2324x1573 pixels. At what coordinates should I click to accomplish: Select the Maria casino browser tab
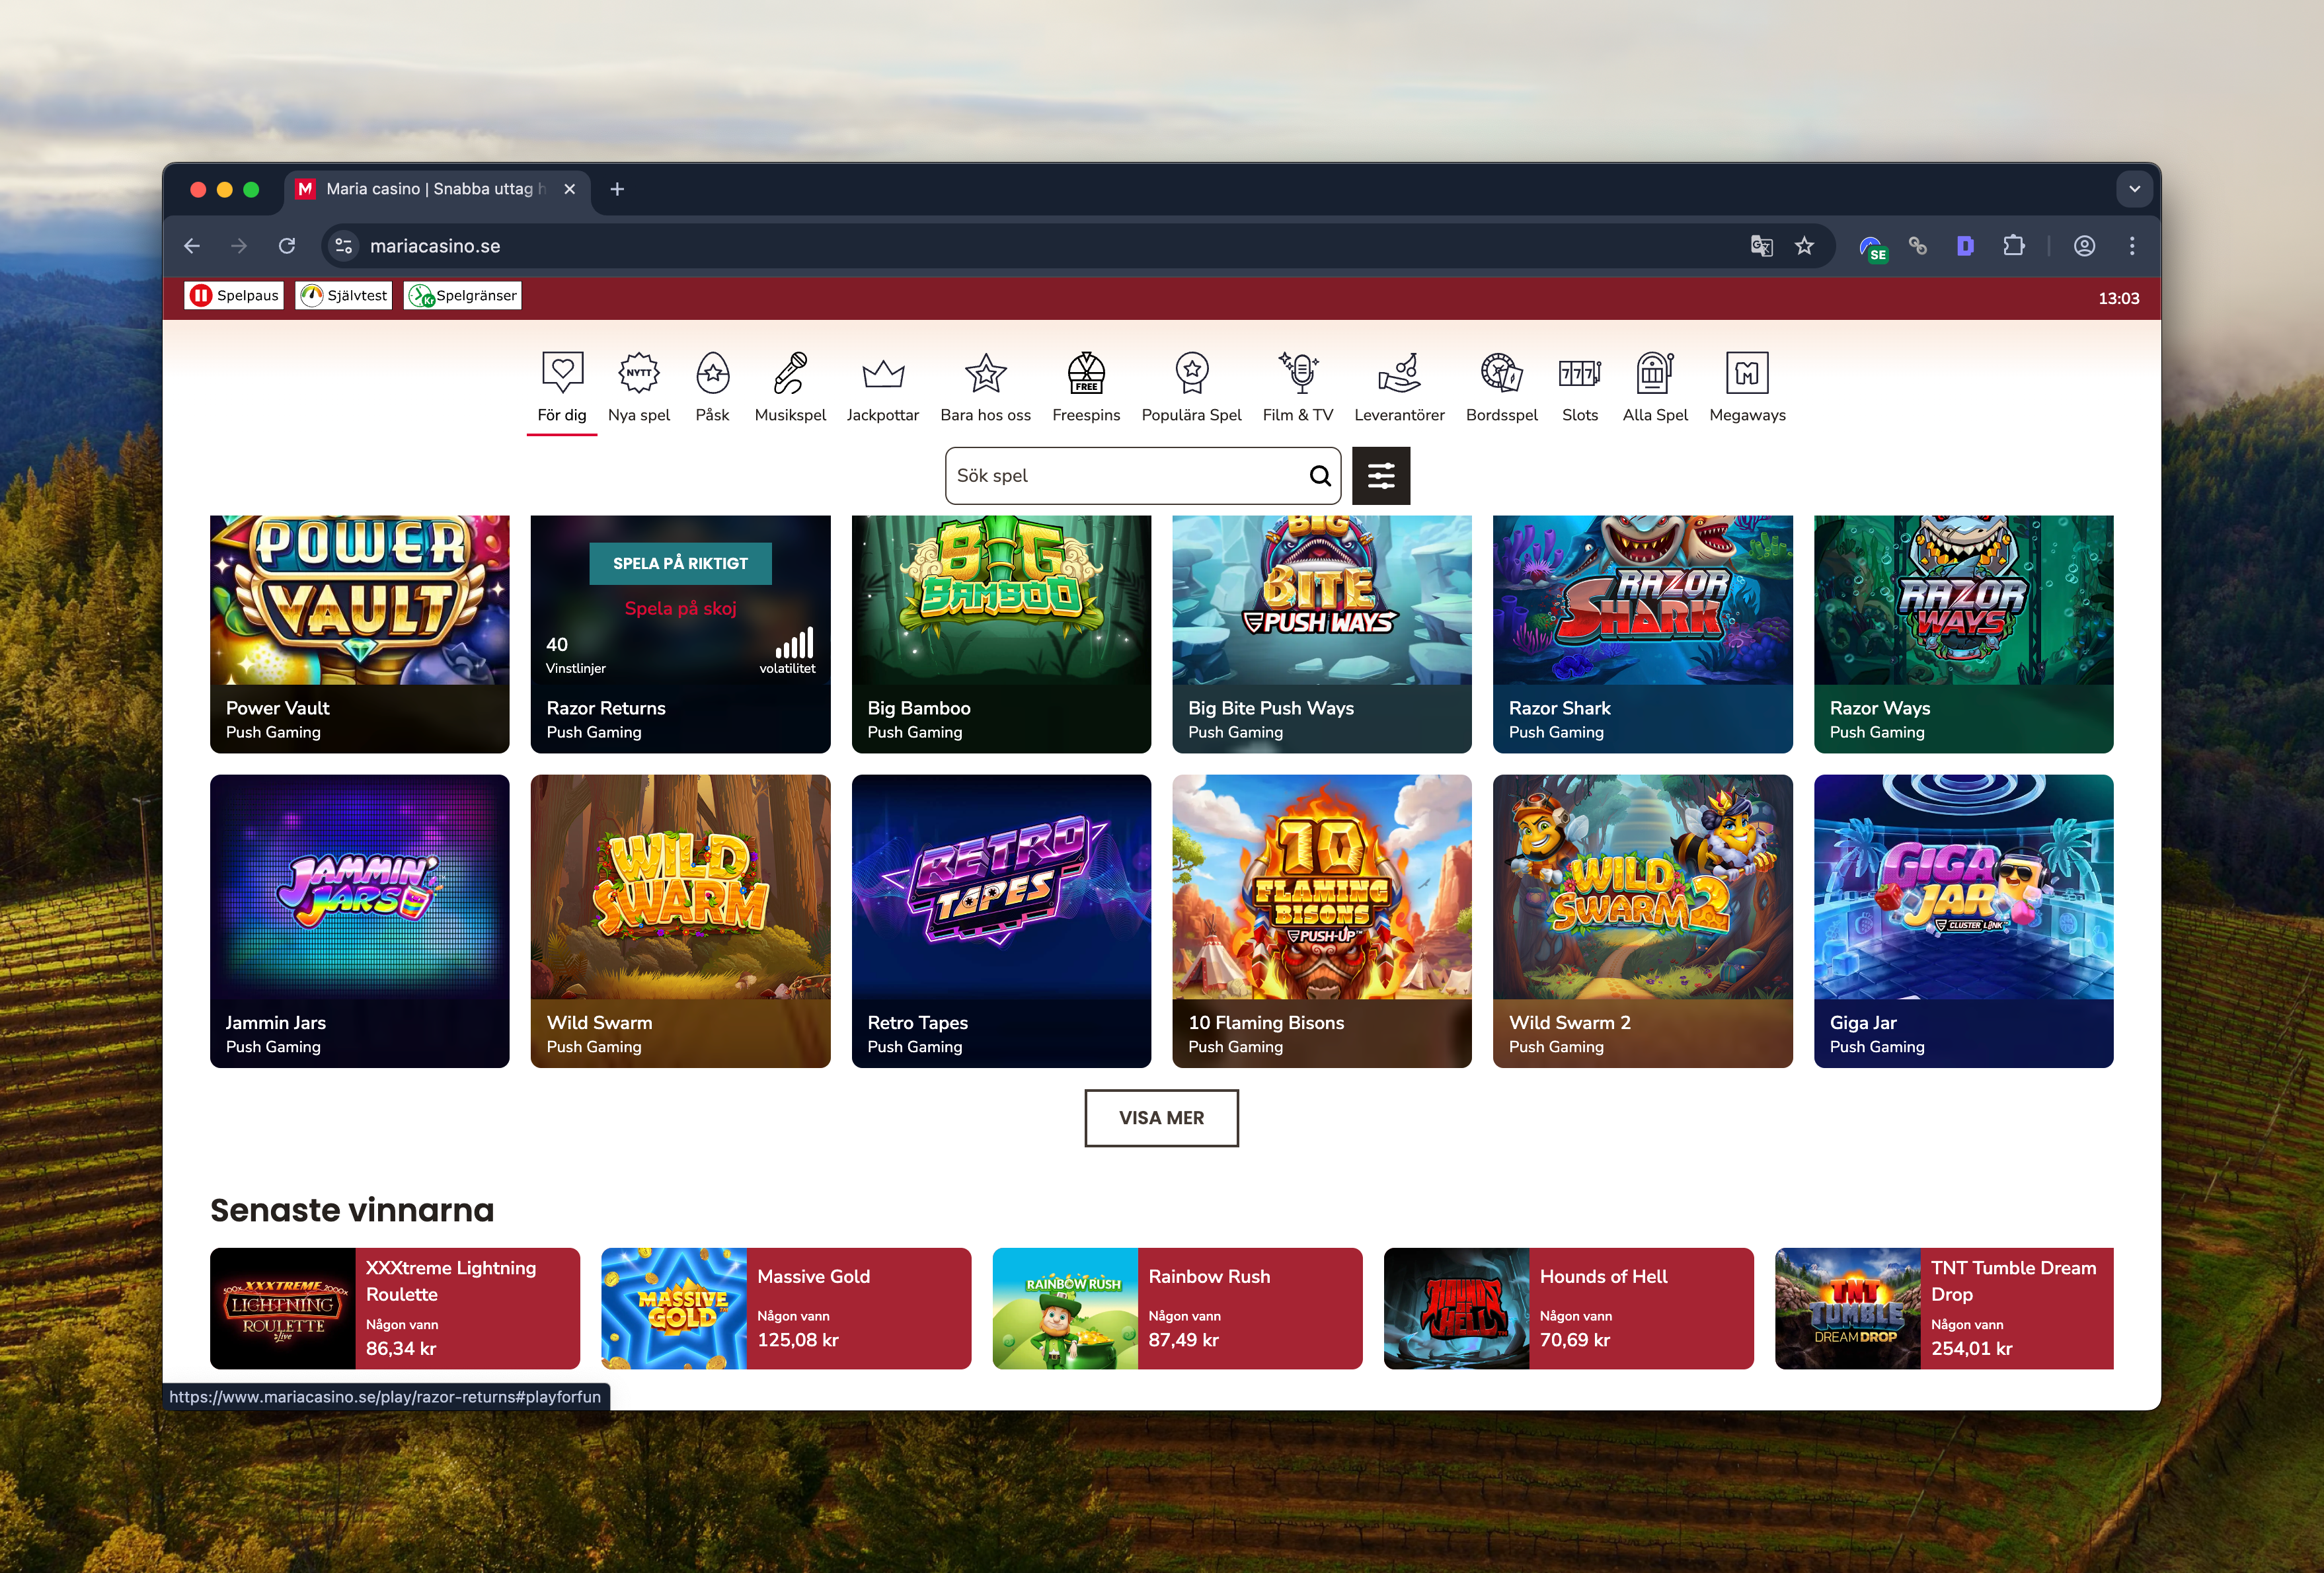tap(437, 189)
